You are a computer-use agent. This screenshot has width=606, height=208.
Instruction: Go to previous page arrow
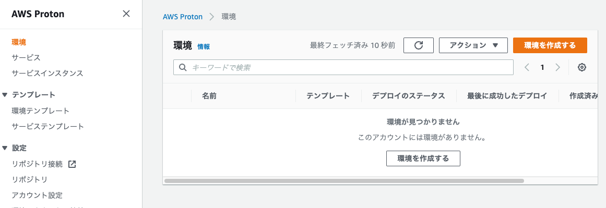(527, 67)
